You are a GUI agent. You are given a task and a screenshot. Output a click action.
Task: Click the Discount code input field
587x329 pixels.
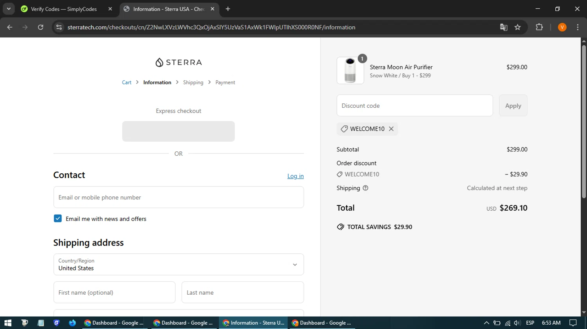tap(414, 105)
